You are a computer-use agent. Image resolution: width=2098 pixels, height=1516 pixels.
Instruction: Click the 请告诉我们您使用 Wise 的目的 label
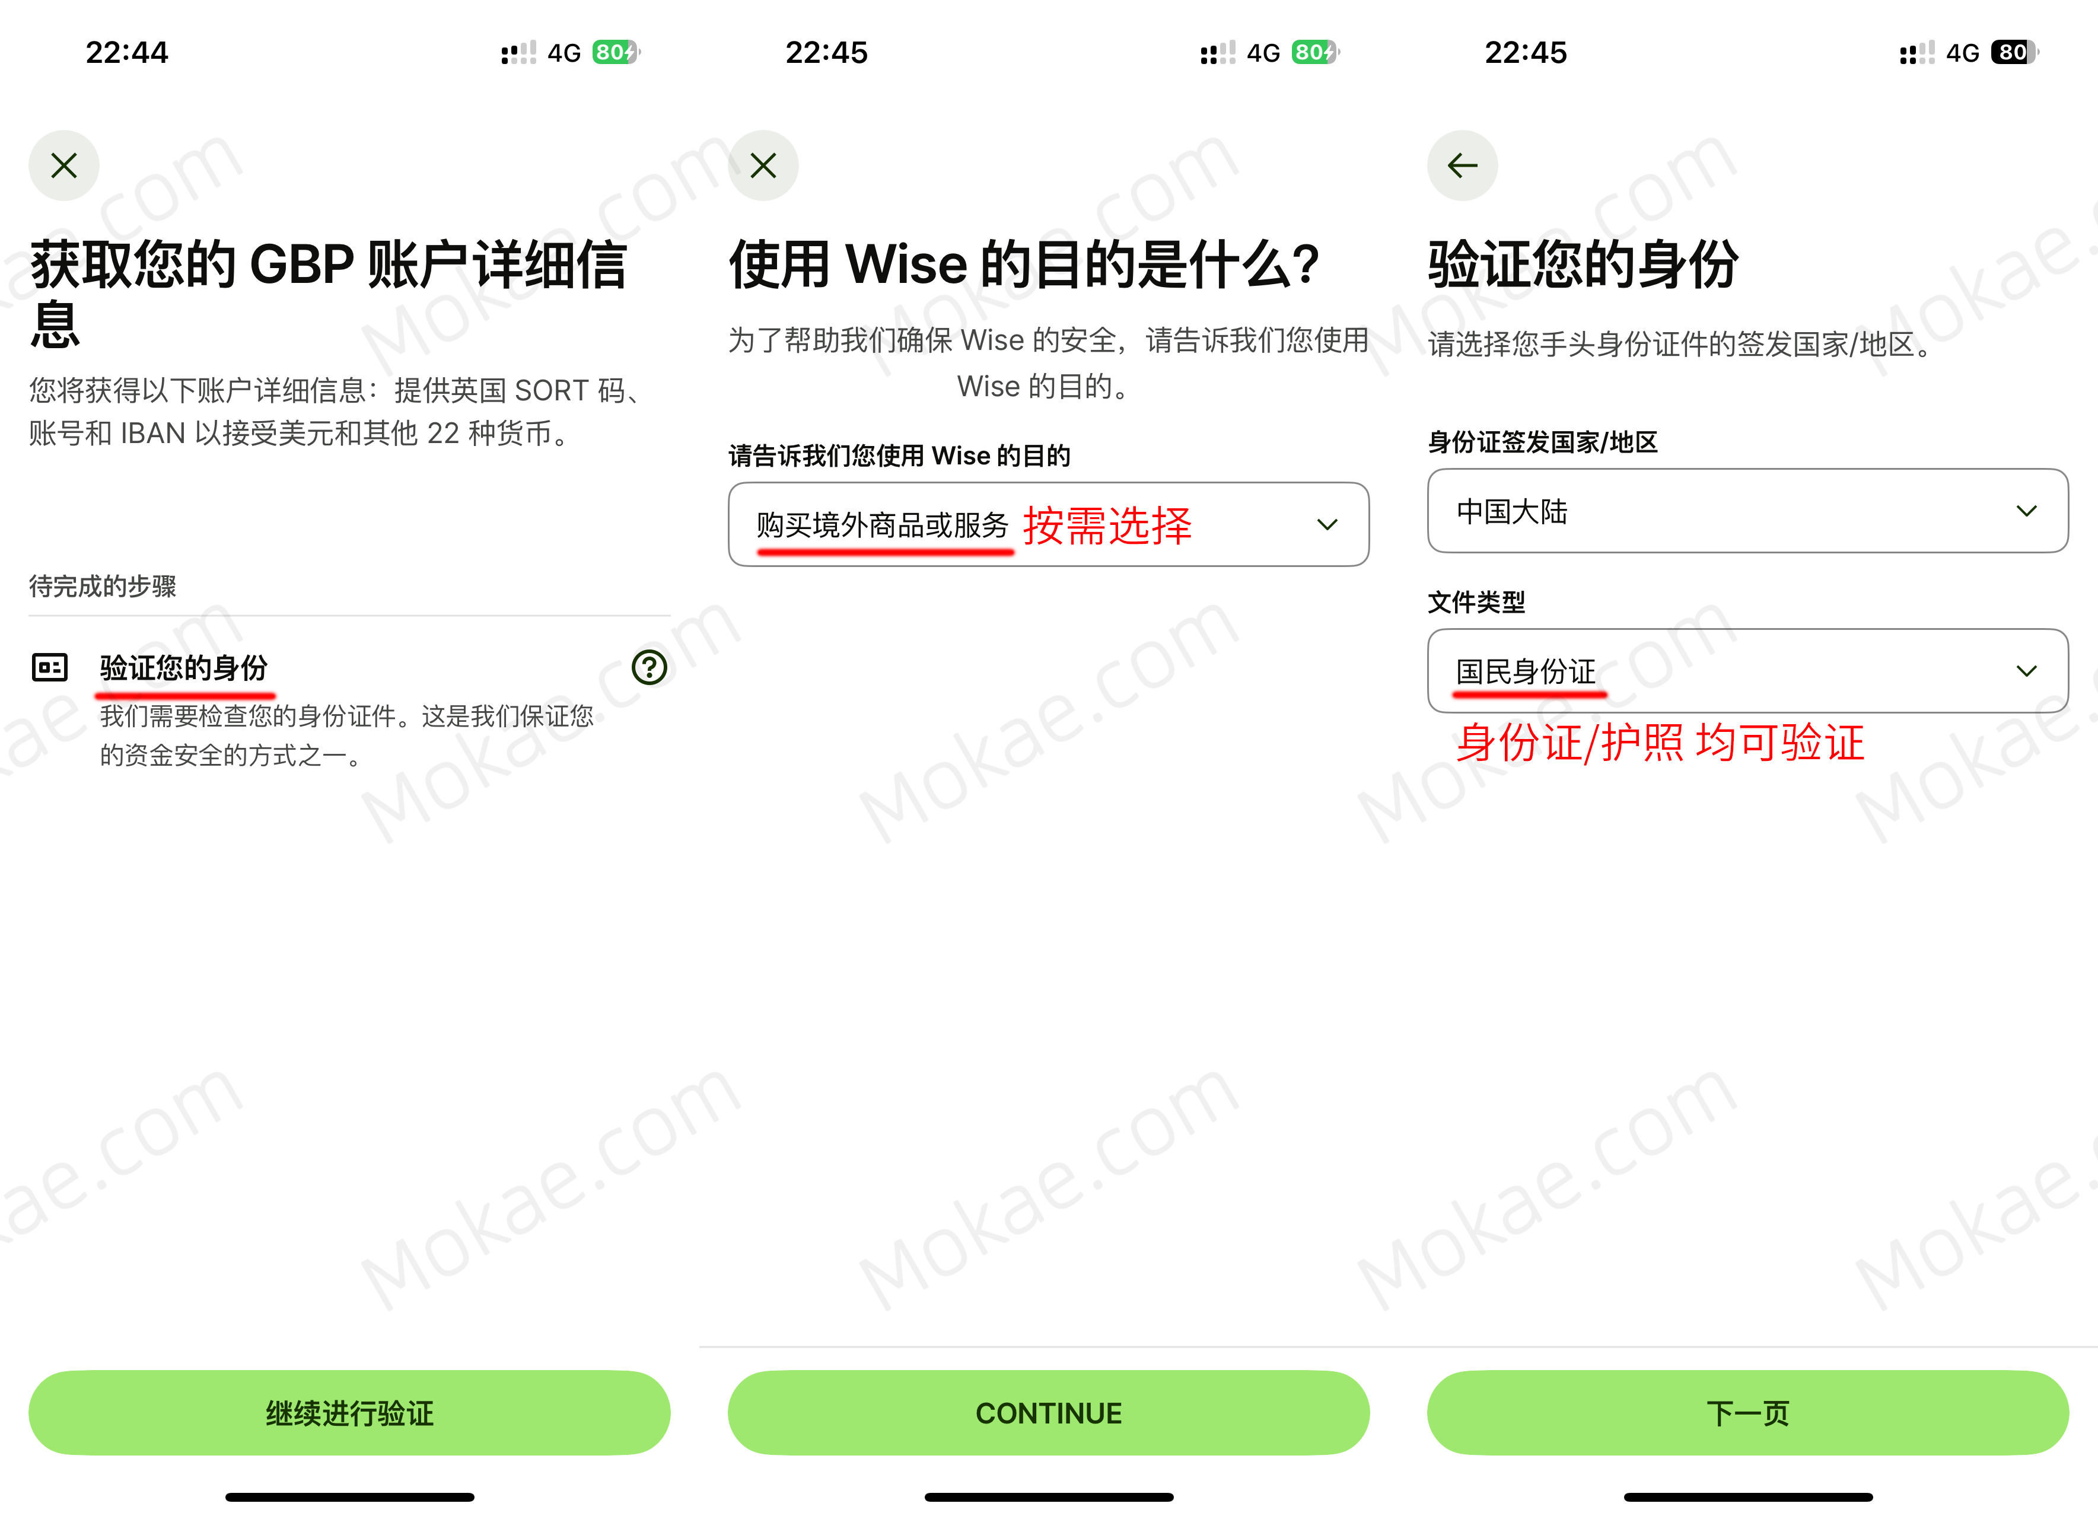pos(899,455)
